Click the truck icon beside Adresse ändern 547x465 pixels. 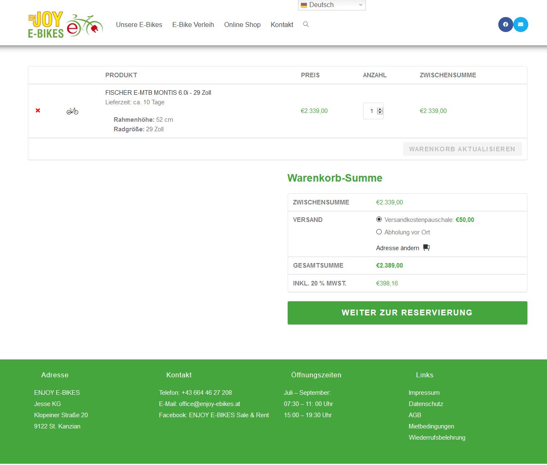(426, 248)
